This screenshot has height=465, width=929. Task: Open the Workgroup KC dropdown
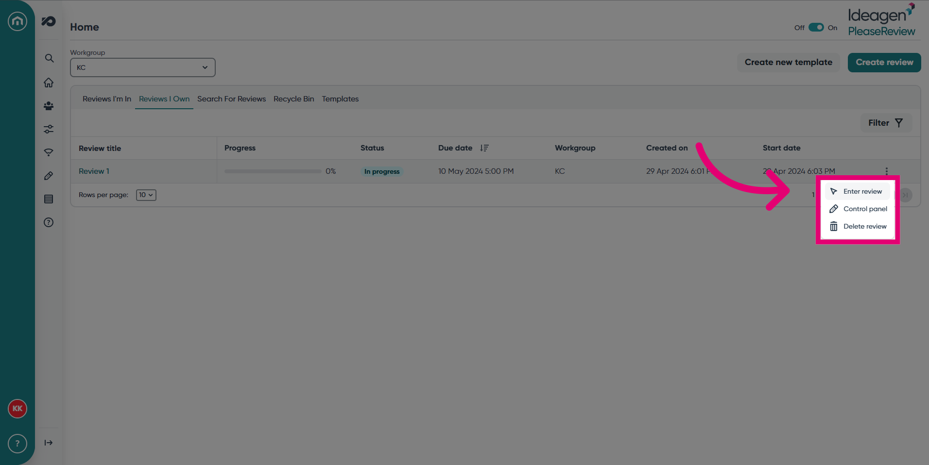(x=143, y=67)
